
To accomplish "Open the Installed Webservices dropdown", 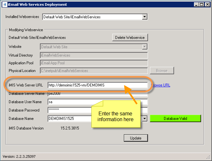I will tap(144, 17).
